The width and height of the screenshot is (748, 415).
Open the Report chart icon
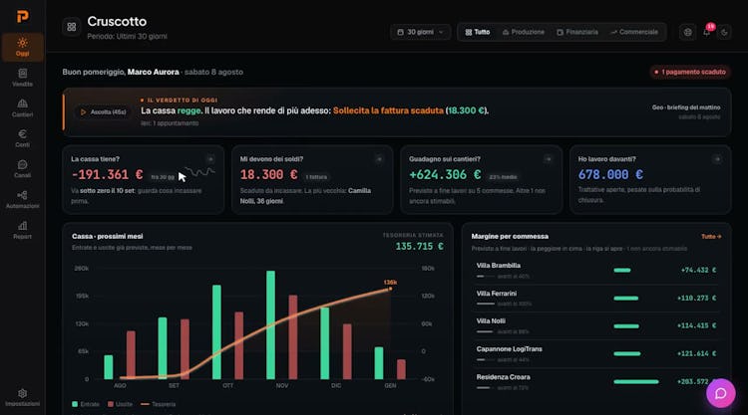point(22,230)
